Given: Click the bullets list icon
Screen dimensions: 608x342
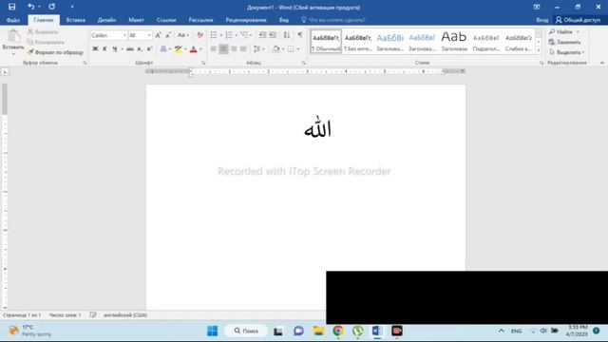Looking at the screenshot, I should coord(214,35).
